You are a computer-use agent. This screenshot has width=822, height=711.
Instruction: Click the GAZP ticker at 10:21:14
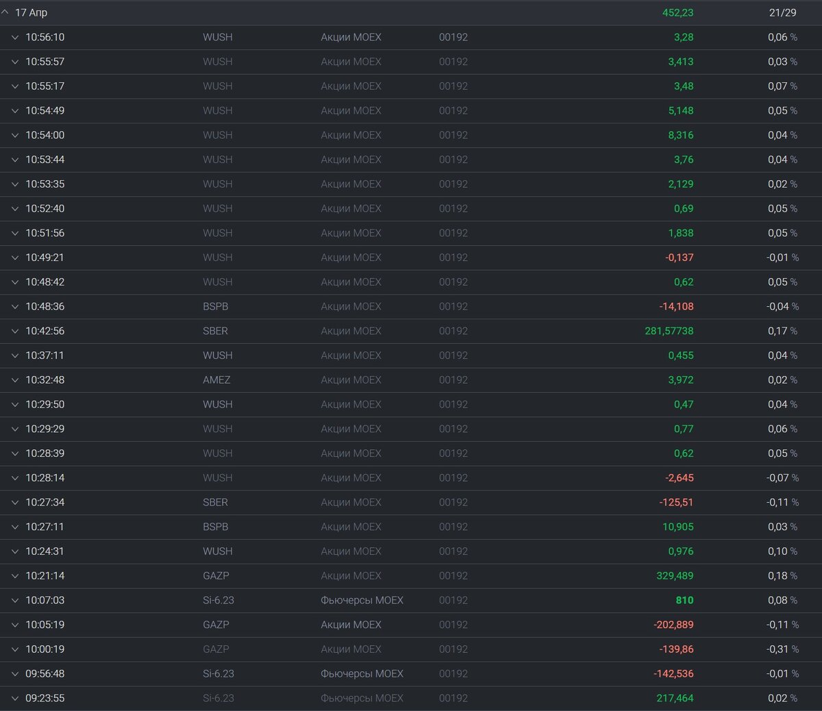click(x=216, y=576)
